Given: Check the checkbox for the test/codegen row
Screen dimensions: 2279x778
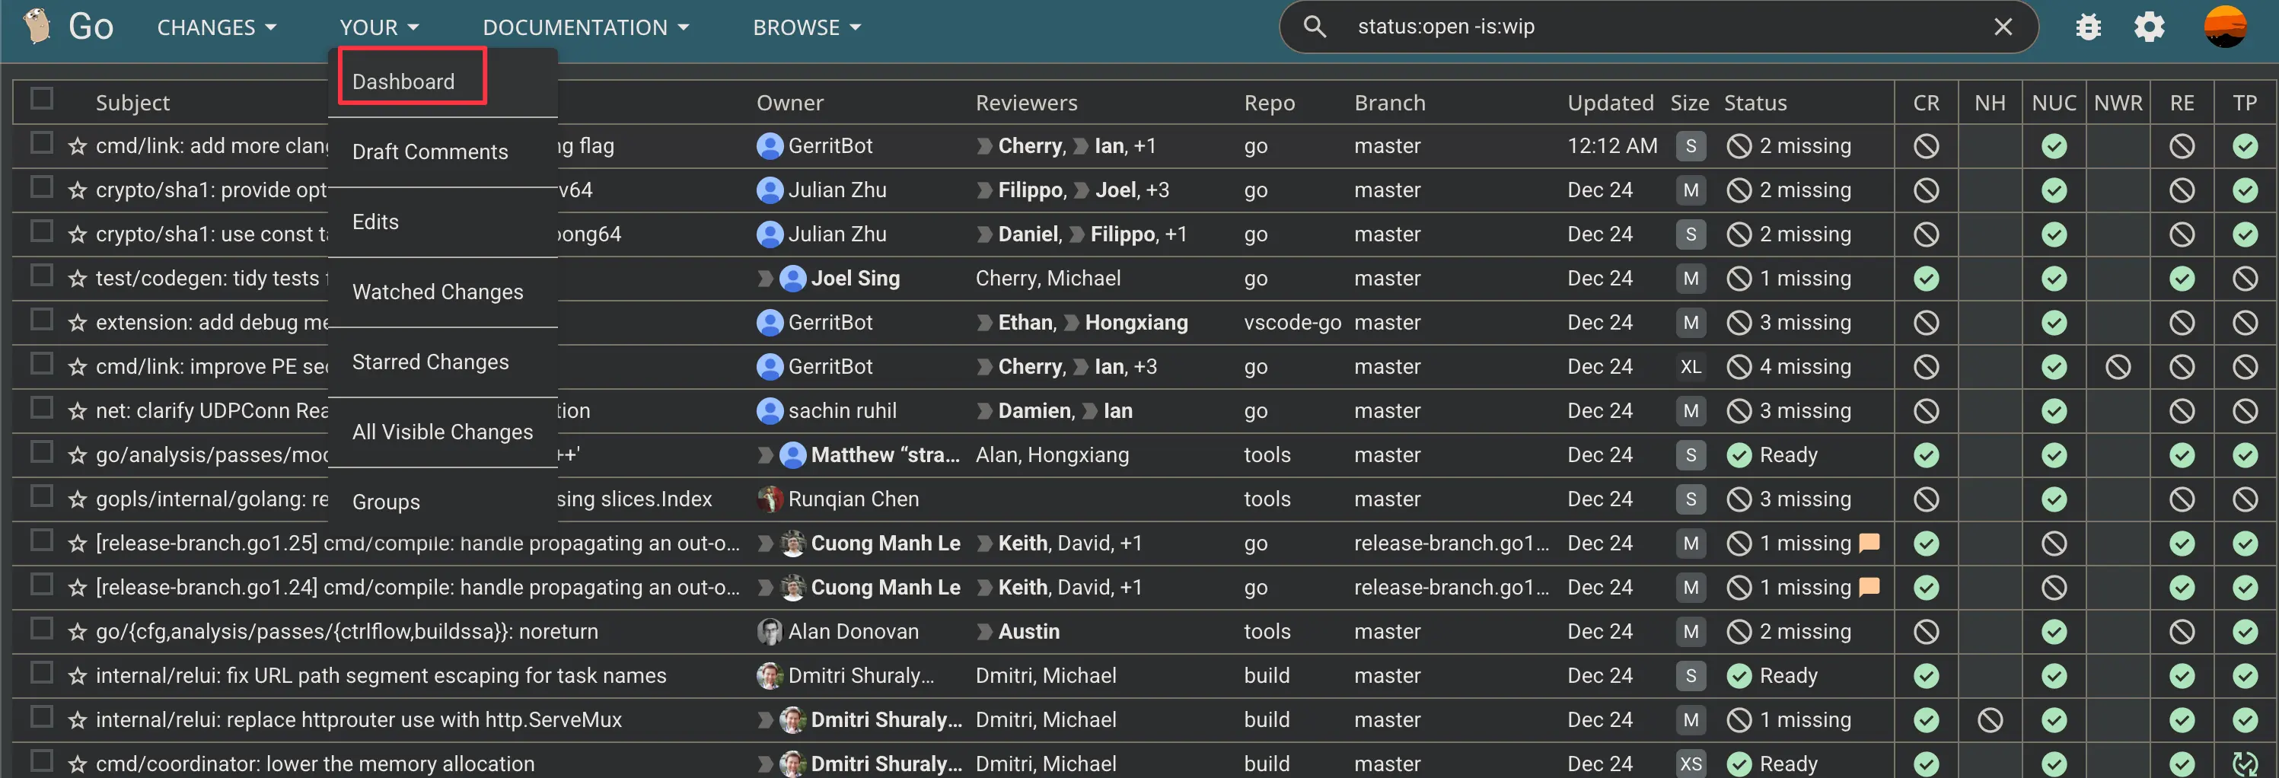Looking at the screenshot, I should pyautogui.click(x=42, y=276).
